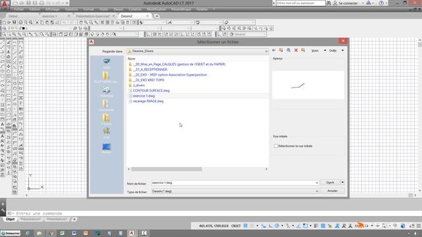
Task: Expand the Général style dropdown in toolbar
Action: click(x=264, y=34)
